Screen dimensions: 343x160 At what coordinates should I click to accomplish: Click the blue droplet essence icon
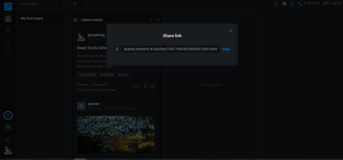(8, 115)
